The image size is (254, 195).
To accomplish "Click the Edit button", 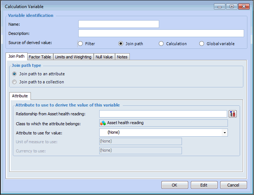I will [x=204, y=185].
